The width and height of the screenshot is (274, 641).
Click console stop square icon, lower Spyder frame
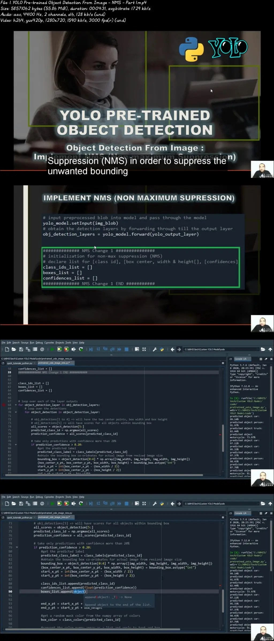coord(261,513)
